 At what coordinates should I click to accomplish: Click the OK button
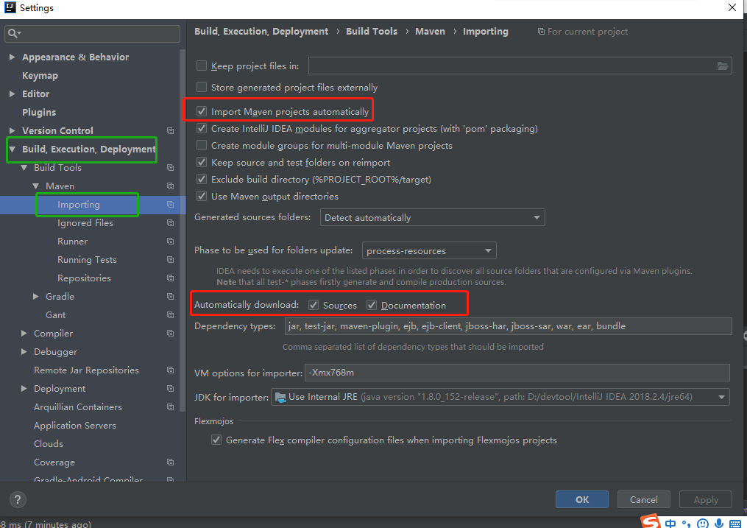[581, 499]
